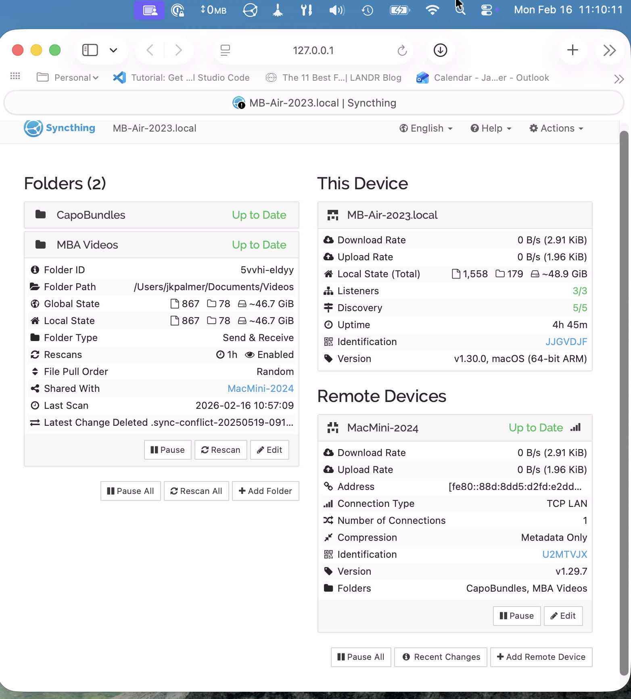Open the English language dropdown
The height and width of the screenshot is (699, 631).
pyautogui.click(x=426, y=128)
